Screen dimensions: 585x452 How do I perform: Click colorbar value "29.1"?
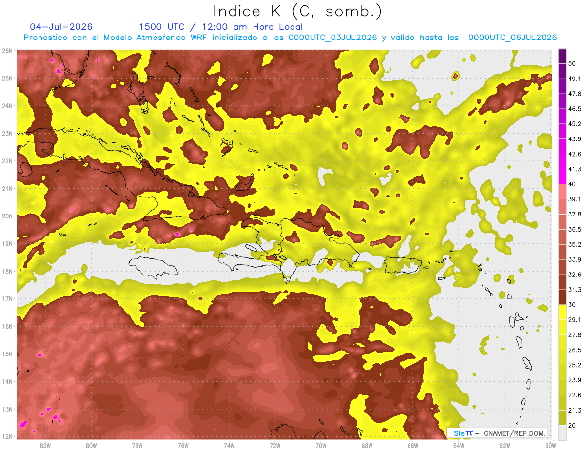click(x=575, y=320)
